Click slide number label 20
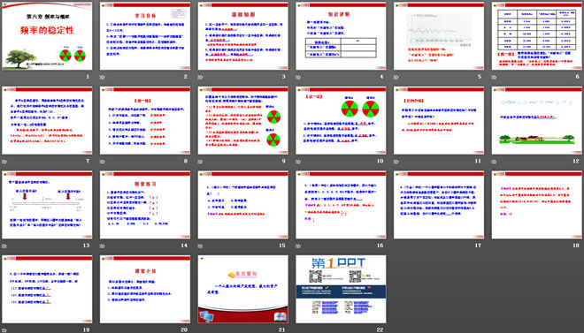584x333 pixels. pos(184,329)
